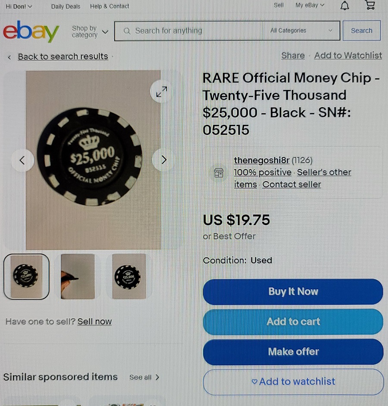
Task: Open the notifications bell icon
Action: 344,6
